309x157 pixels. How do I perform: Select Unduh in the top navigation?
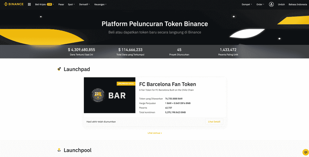click(x=281, y=5)
